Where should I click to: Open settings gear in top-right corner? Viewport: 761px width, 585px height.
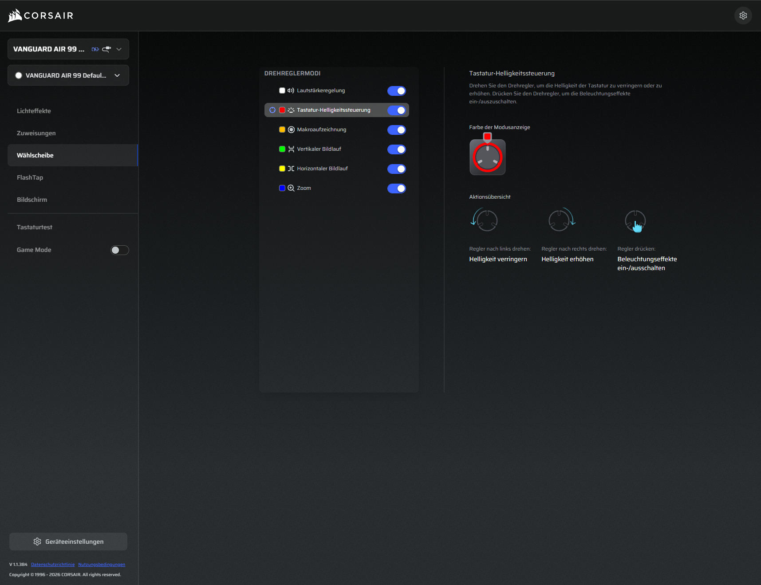(743, 16)
